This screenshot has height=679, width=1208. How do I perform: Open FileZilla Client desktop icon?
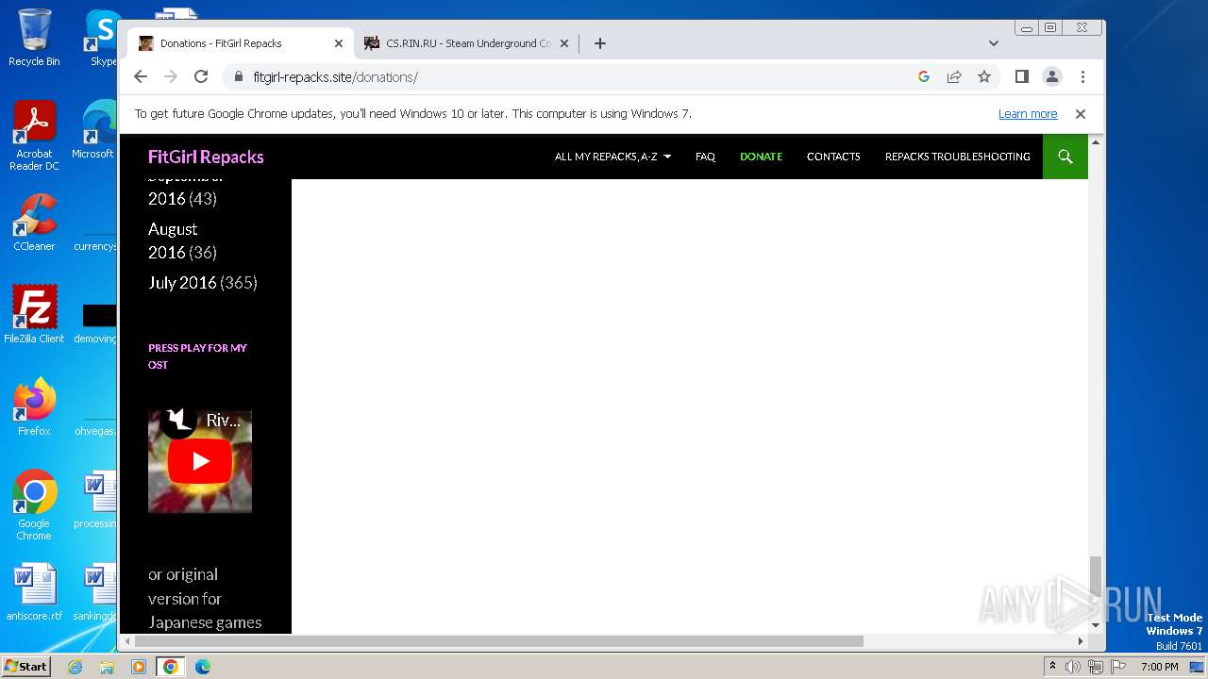click(34, 314)
